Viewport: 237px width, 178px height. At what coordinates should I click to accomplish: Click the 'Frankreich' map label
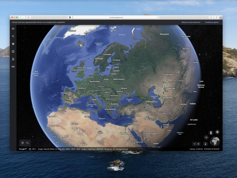82,88
